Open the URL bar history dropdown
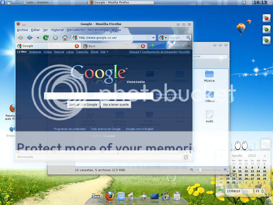 point(154,38)
